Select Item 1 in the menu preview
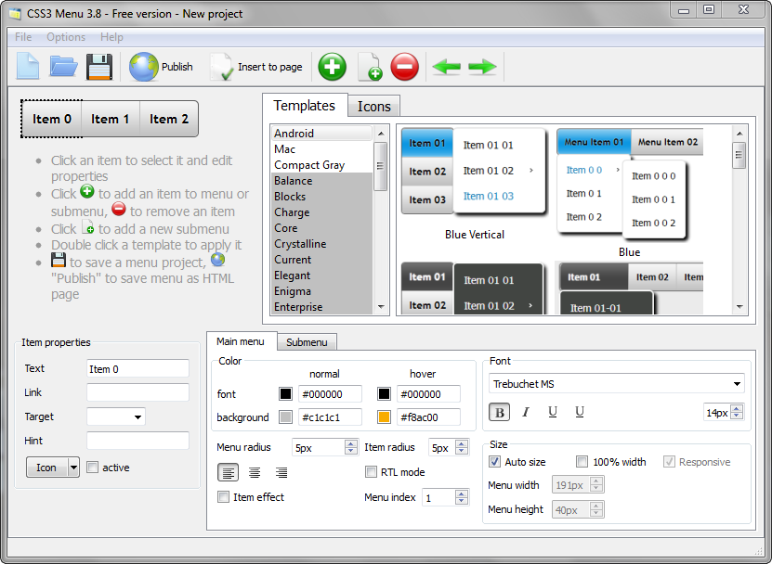Image resolution: width=772 pixels, height=564 pixels. click(x=111, y=119)
